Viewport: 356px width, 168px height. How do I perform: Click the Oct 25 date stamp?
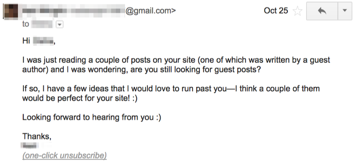(x=276, y=11)
